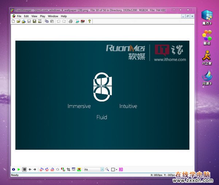The image size is (219, 185).
Task: Click the red-eye removal eye icon
Action: (79, 170)
